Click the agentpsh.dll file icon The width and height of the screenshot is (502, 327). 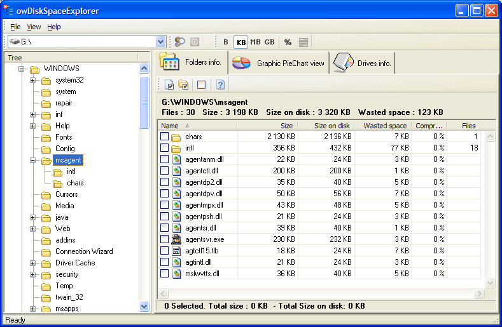pos(176,217)
